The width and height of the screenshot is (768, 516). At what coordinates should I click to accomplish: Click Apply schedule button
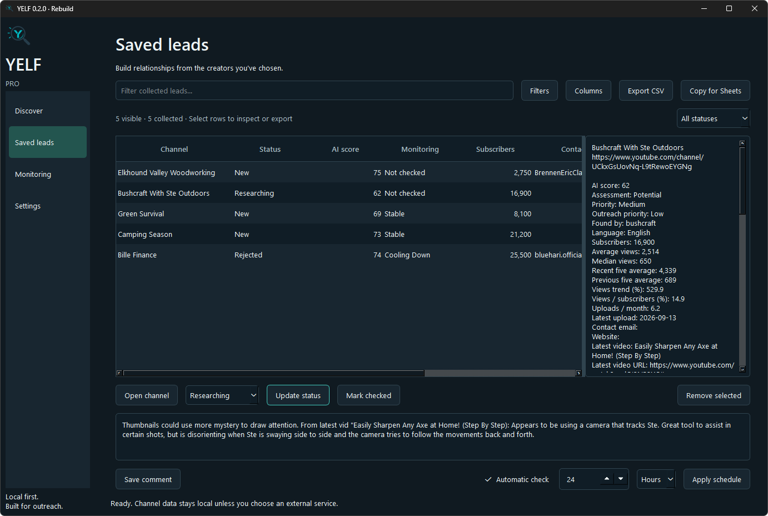(716, 479)
